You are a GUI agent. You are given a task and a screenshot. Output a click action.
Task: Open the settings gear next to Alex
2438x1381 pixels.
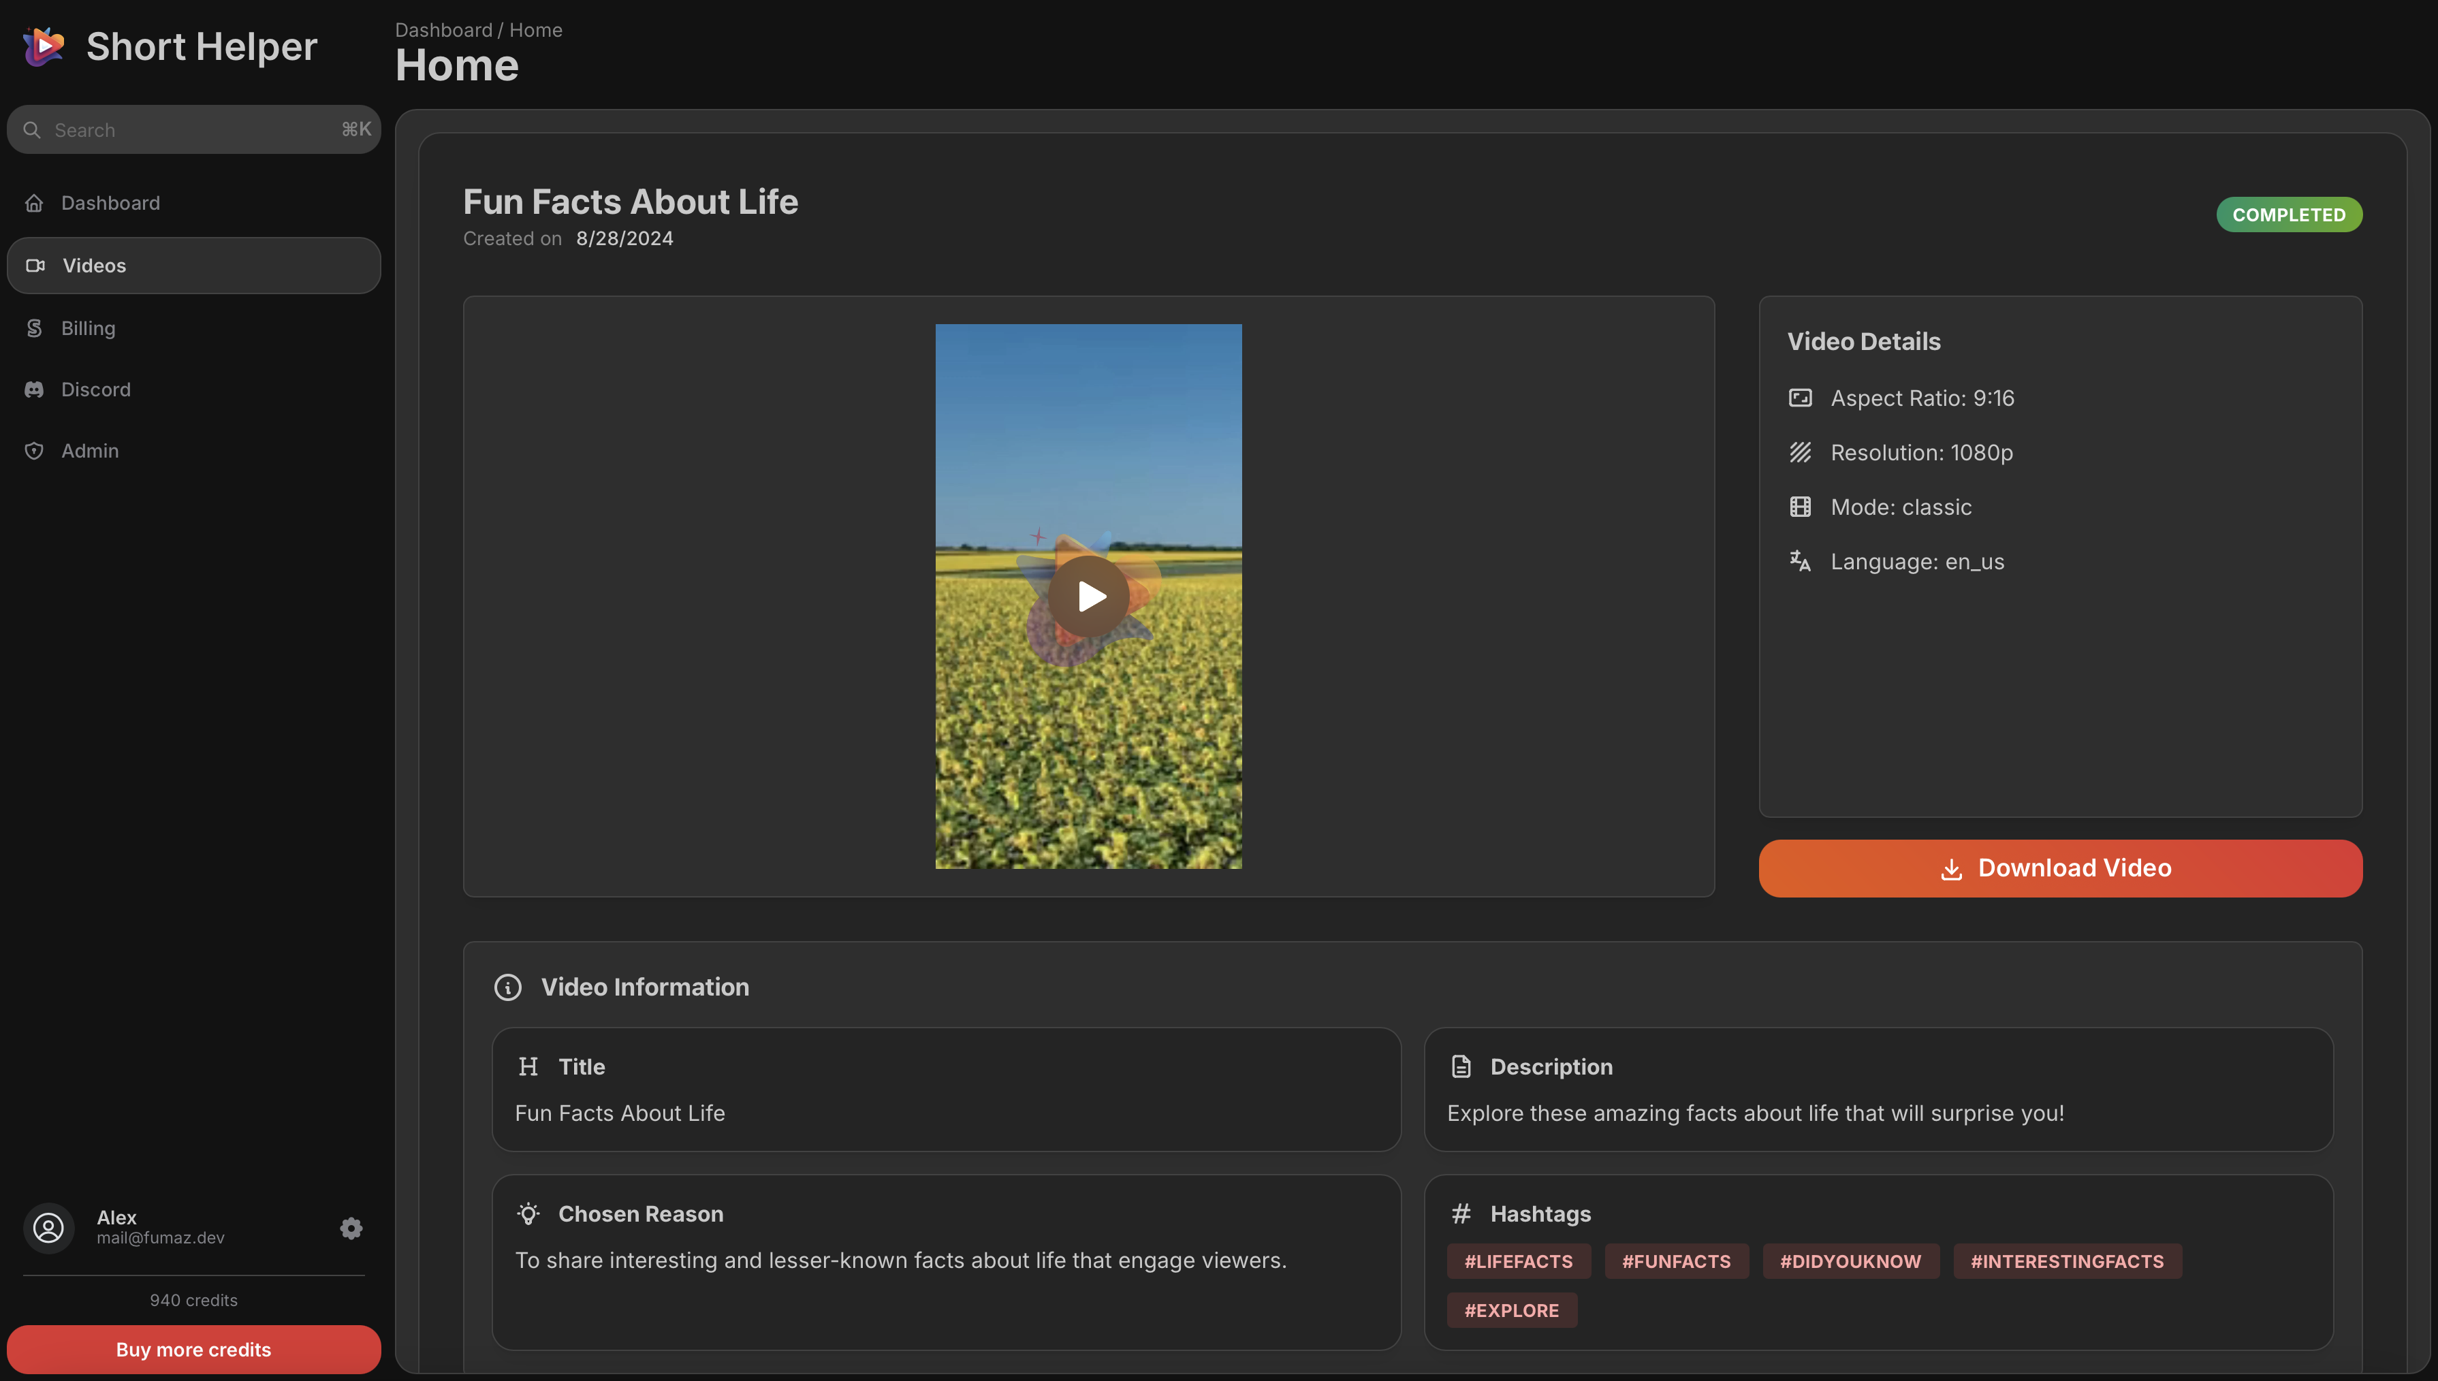click(351, 1228)
